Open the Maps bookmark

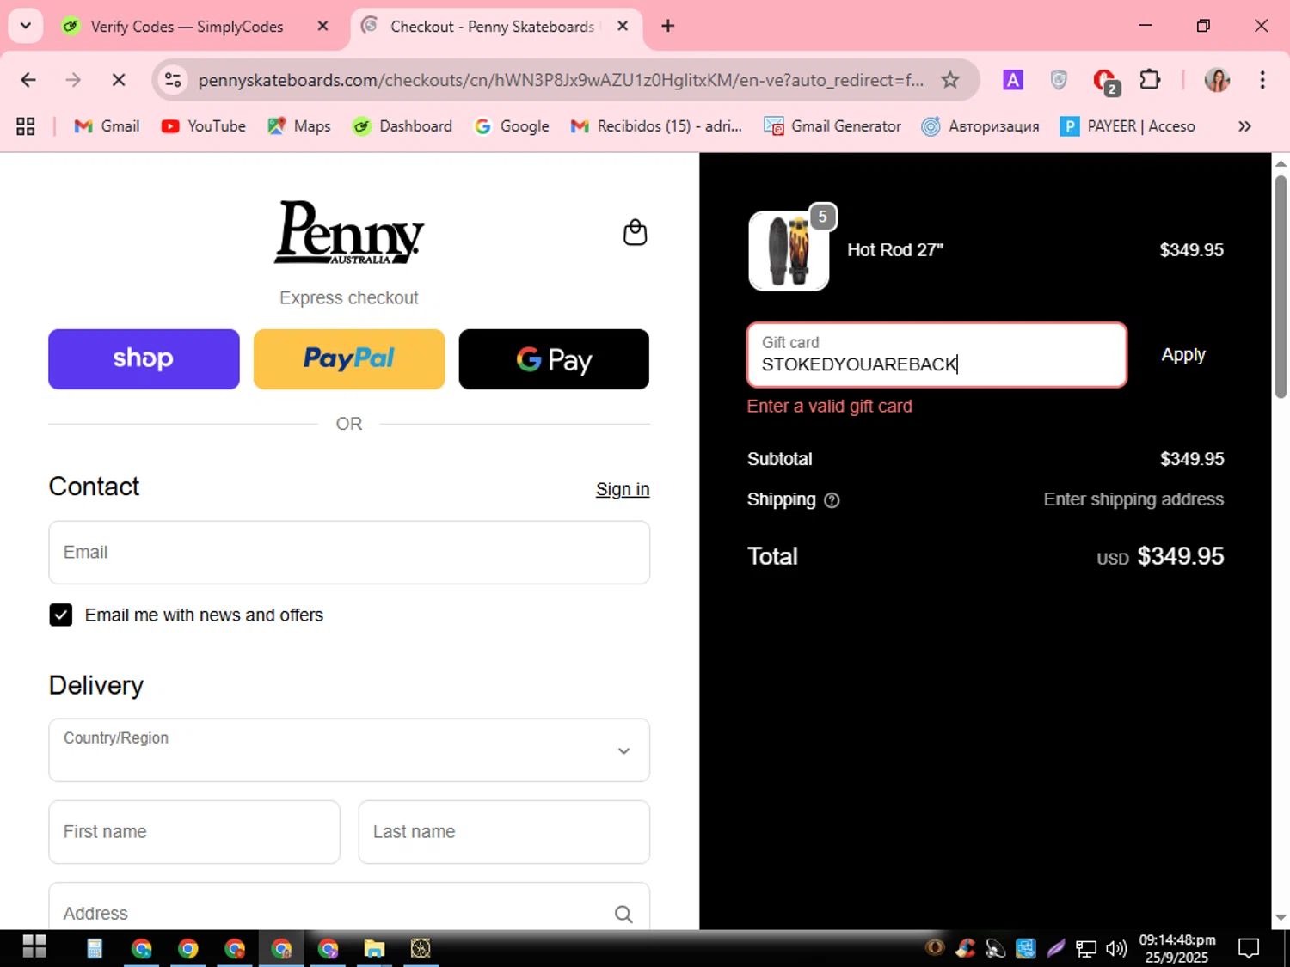point(299,126)
